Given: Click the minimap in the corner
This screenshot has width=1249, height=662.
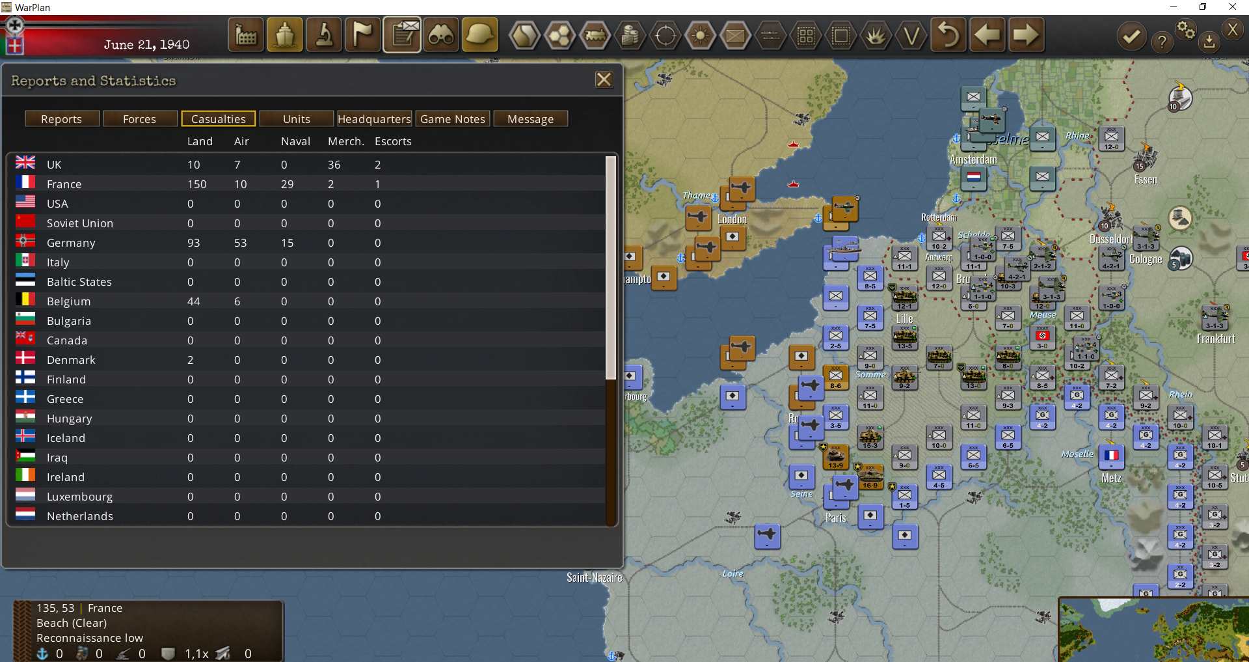Looking at the screenshot, I should coord(1154,630).
